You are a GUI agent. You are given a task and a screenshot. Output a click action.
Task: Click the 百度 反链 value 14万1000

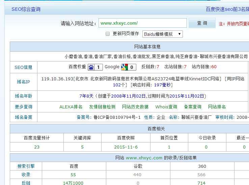[73, 183]
